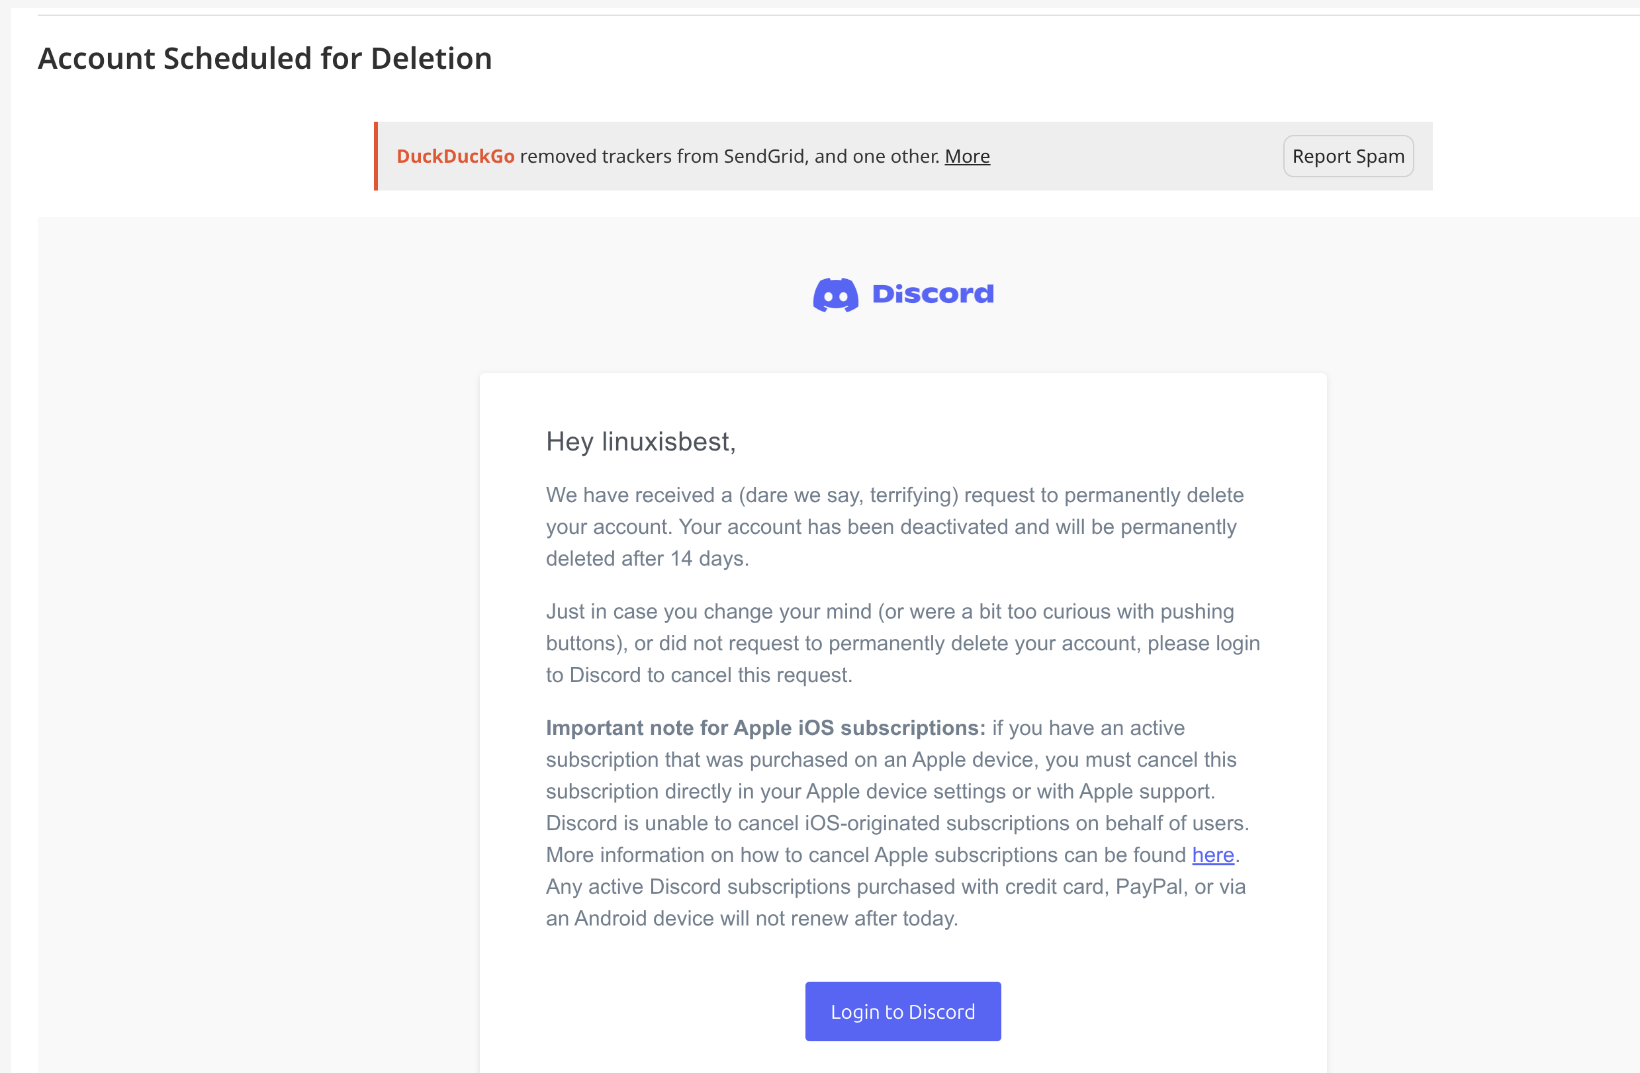Click the orange DuckDuckGo label

455,156
